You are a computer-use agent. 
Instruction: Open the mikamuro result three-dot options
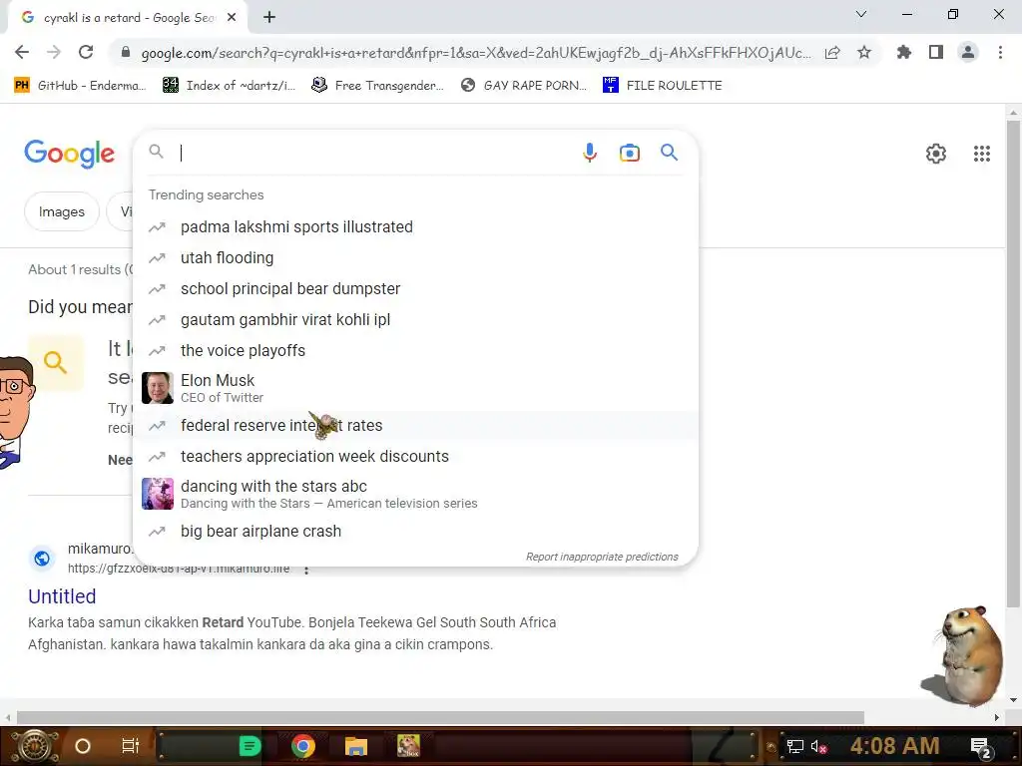pyautogui.click(x=305, y=570)
